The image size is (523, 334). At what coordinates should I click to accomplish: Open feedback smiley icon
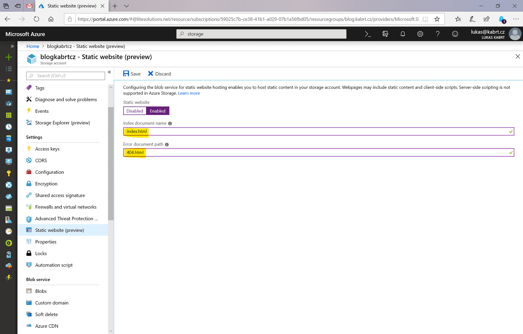point(455,34)
